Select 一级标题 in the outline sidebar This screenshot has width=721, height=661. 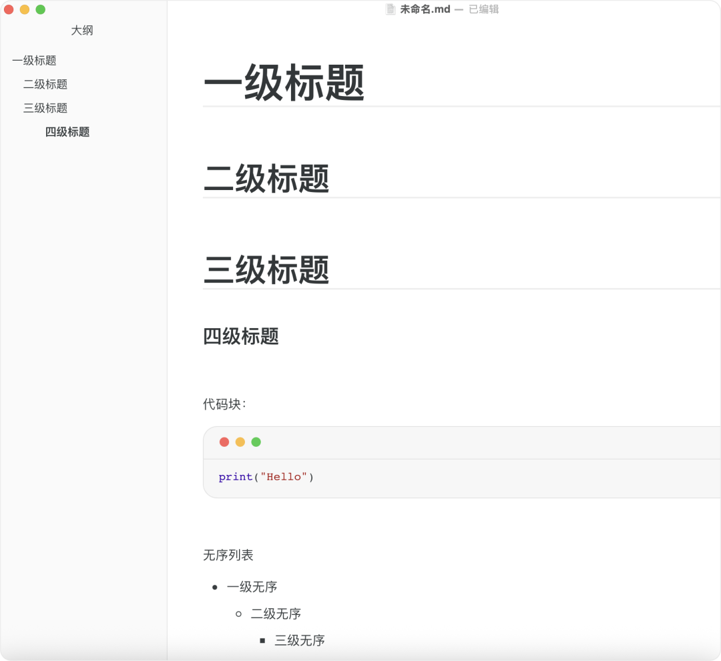point(34,60)
